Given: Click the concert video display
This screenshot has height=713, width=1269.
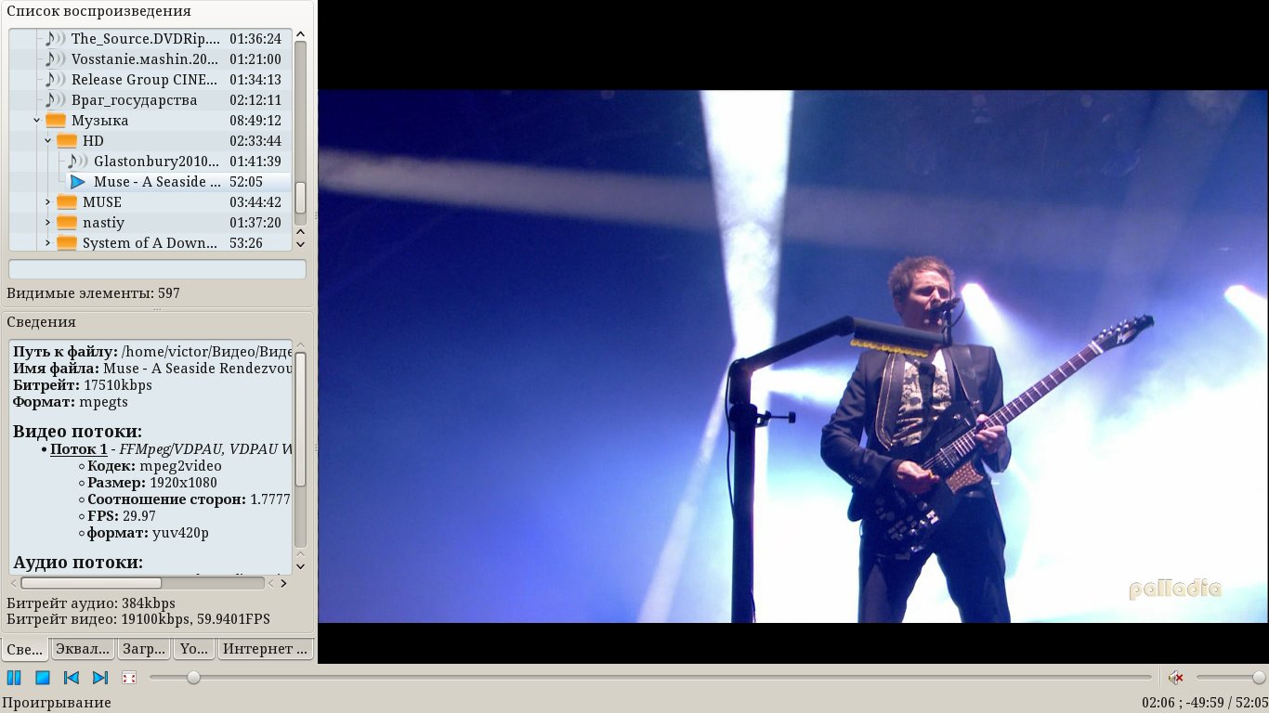Looking at the screenshot, I should (x=793, y=356).
